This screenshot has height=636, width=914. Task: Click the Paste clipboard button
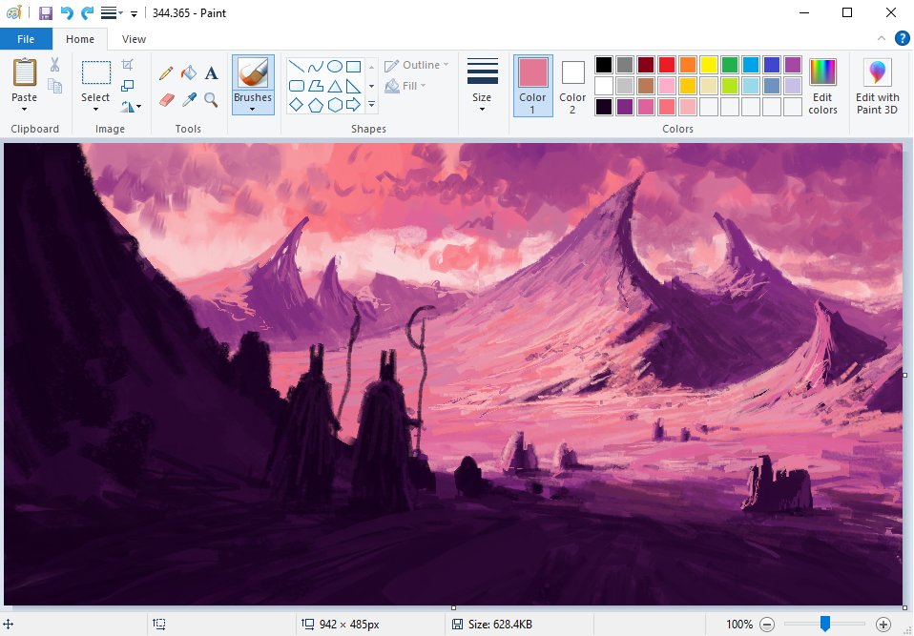[25, 72]
